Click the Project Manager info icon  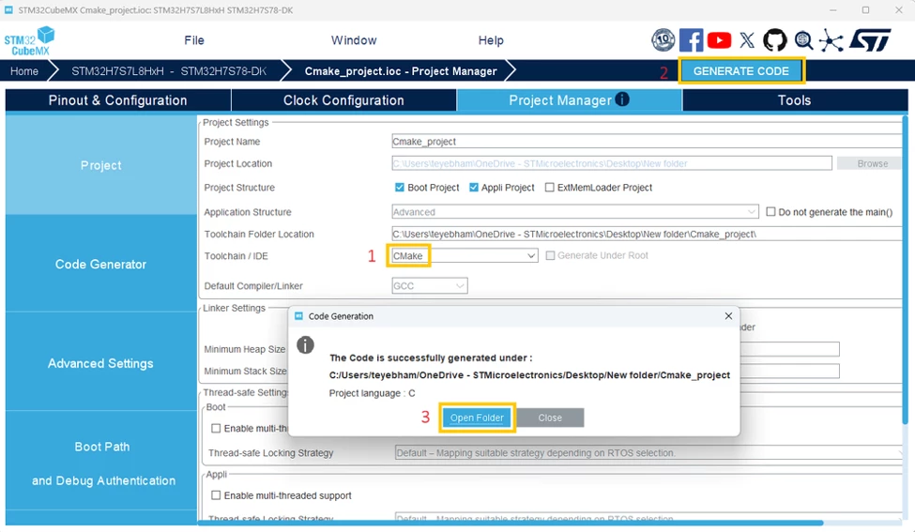pos(622,99)
